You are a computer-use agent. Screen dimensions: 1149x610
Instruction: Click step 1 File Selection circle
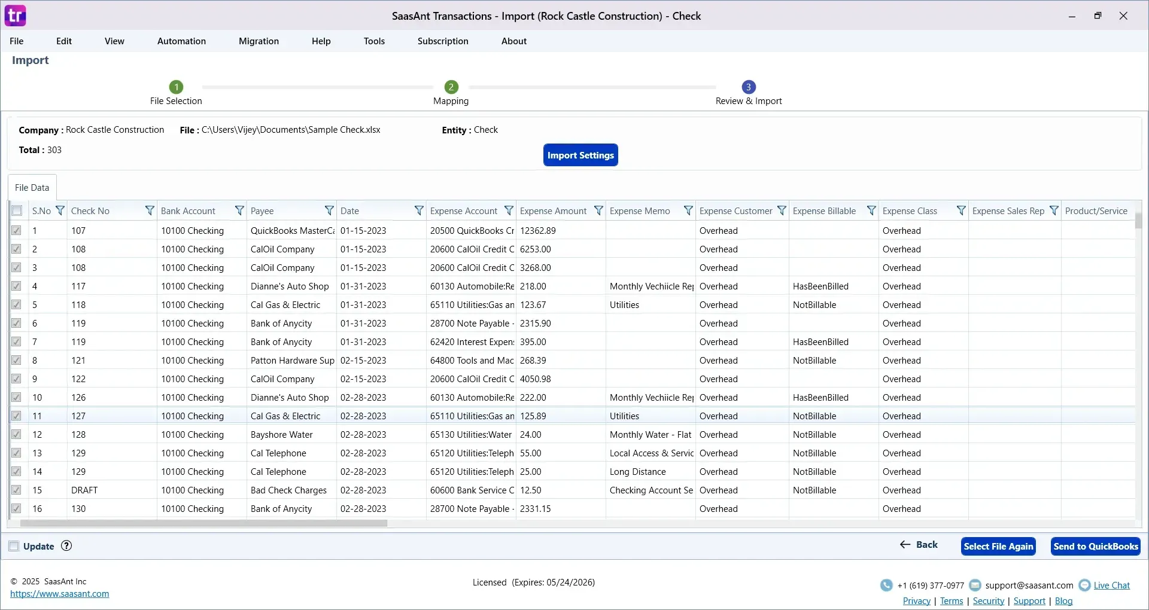[x=176, y=87]
